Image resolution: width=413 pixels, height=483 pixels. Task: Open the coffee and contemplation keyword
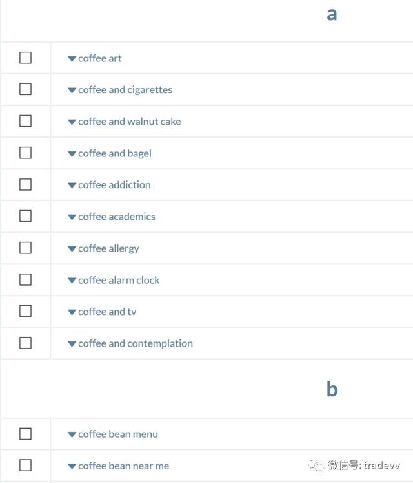136,343
